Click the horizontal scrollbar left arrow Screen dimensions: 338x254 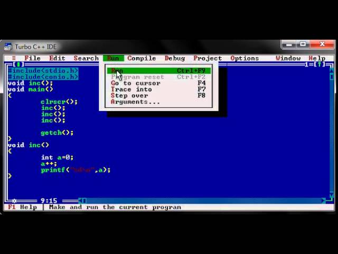80,201
